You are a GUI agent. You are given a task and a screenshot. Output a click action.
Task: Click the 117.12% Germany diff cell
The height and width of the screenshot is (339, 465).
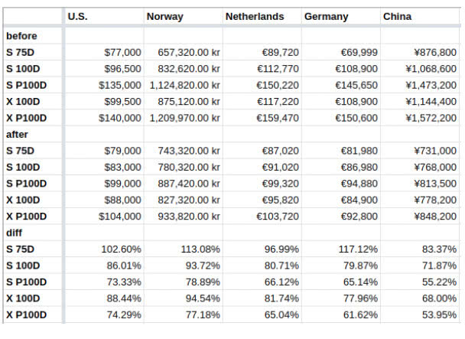341,249
